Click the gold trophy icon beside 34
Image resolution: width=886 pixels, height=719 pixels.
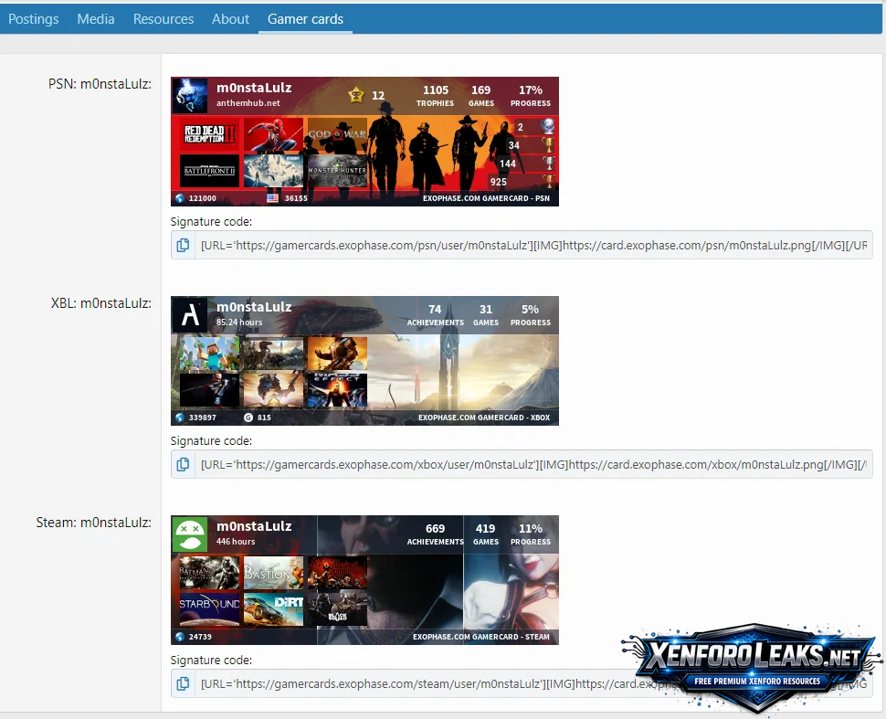point(547,144)
